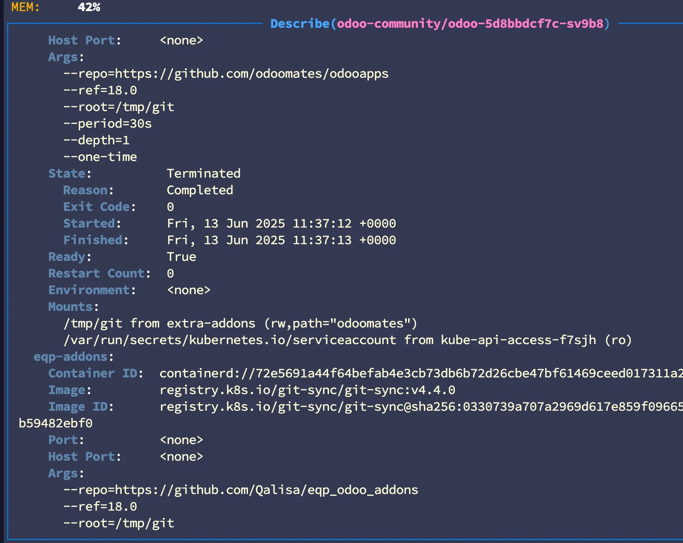The width and height of the screenshot is (683, 543).
Task: Click the wrapped hash fragment b59482ebf0
Action: pyautogui.click(x=56, y=423)
